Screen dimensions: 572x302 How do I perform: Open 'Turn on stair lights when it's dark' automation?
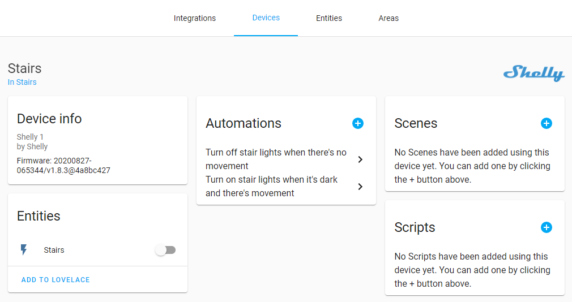tap(272, 187)
